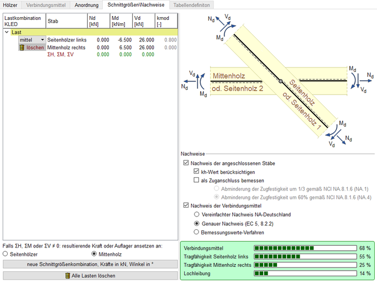Click neue Schnittgrößenkombination button
377x284 pixels.
[x=90, y=264]
